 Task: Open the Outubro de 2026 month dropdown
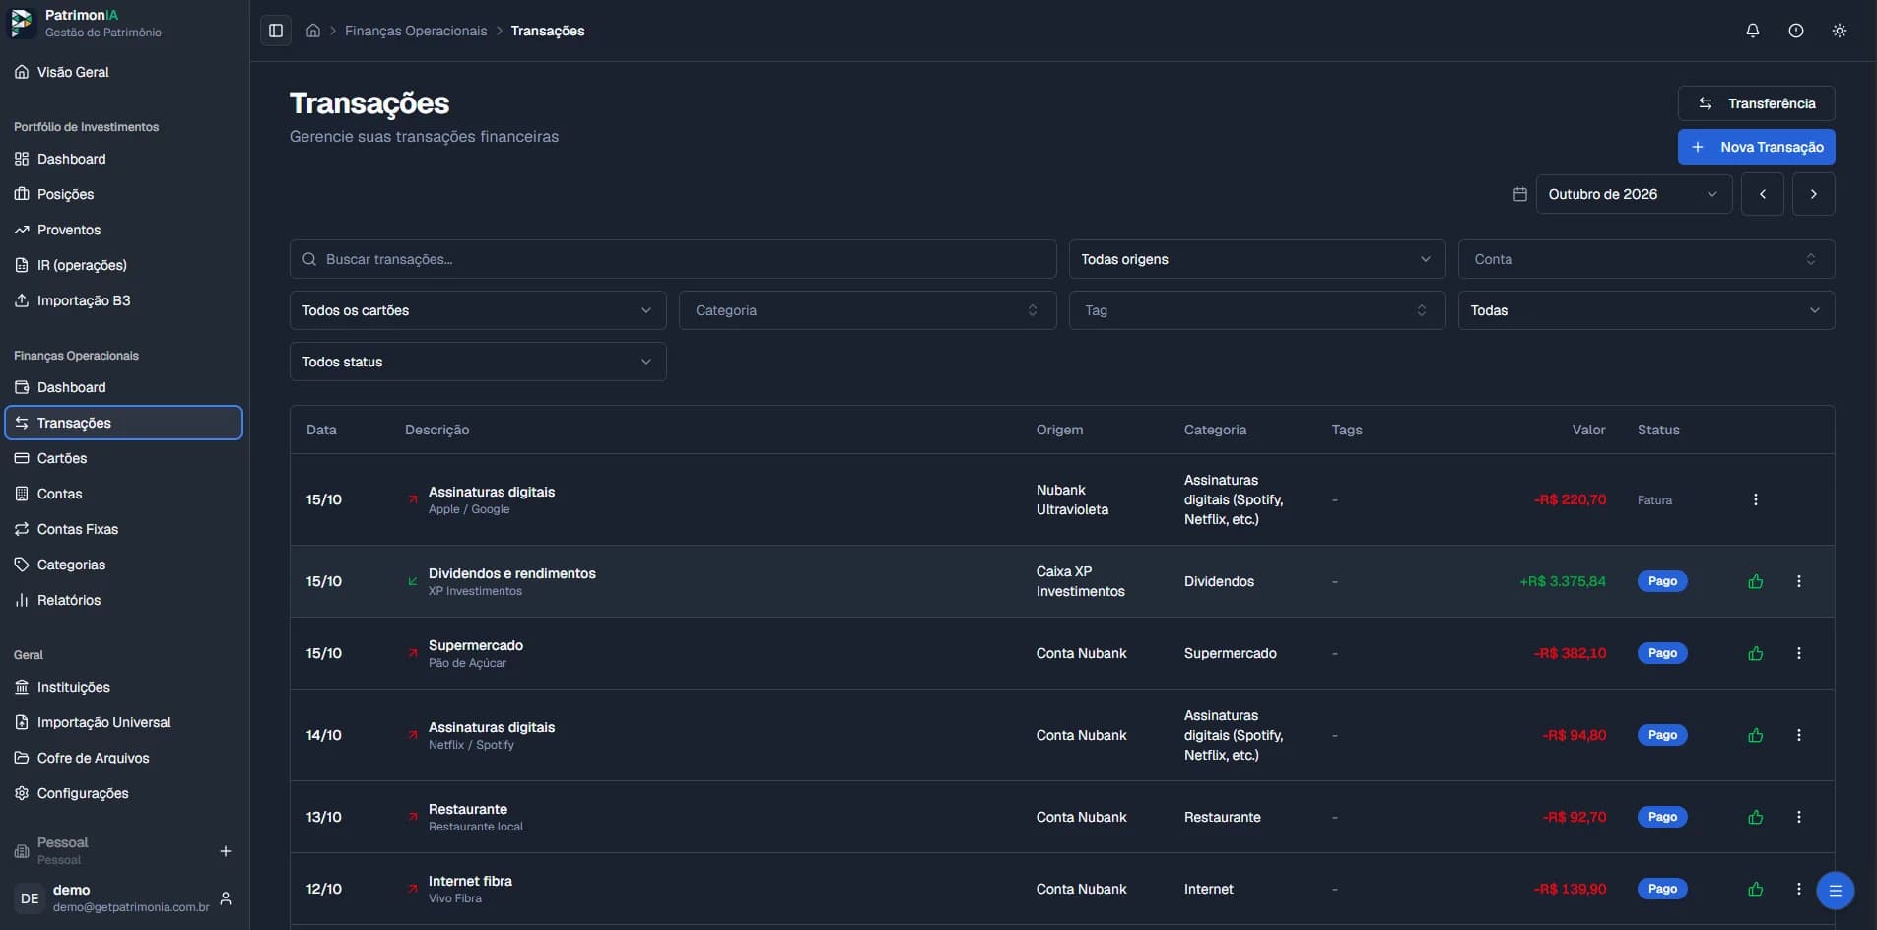click(1634, 194)
